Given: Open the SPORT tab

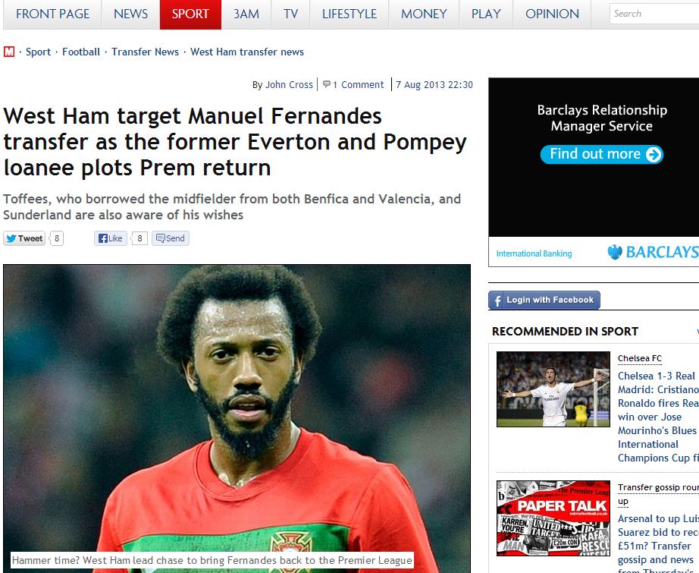Looking at the screenshot, I should [190, 14].
